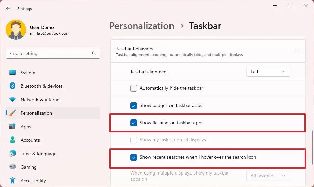The height and width of the screenshot is (187, 314).
Task: Collapse the Taskbar behaviors section
Action: click(297, 51)
